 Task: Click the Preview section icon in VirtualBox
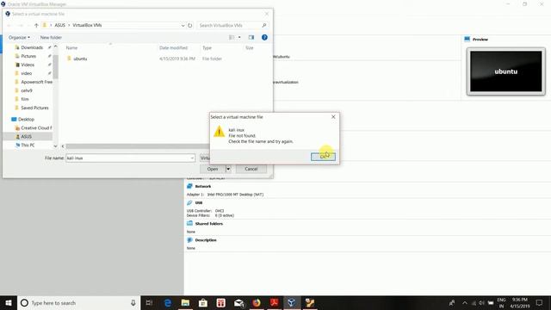pos(467,39)
